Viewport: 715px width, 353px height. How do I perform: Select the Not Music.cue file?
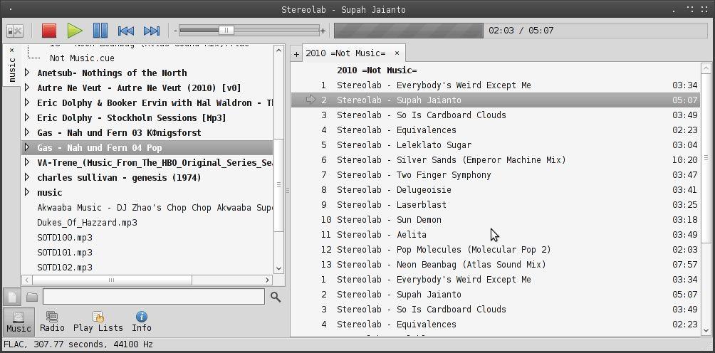coord(82,58)
